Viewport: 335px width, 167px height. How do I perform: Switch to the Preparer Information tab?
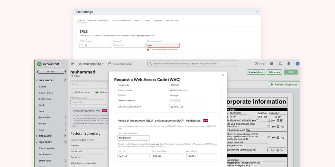point(98,21)
